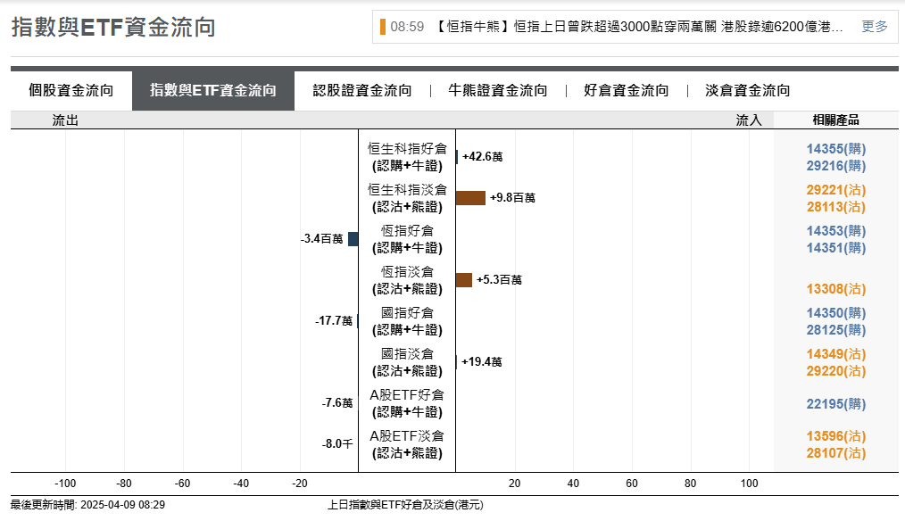Click related product 28125(購)
This screenshot has height=521, width=905.
click(836, 330)
